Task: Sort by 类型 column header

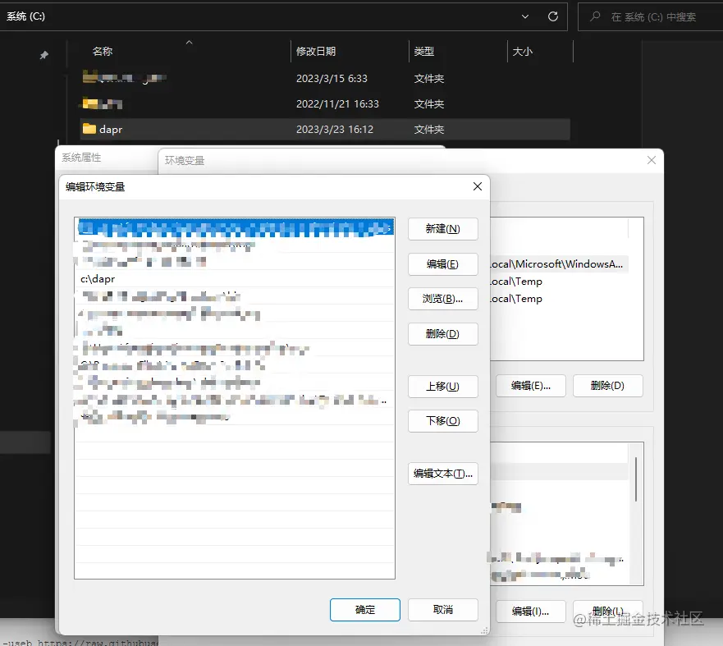Action: pos(424,51)
